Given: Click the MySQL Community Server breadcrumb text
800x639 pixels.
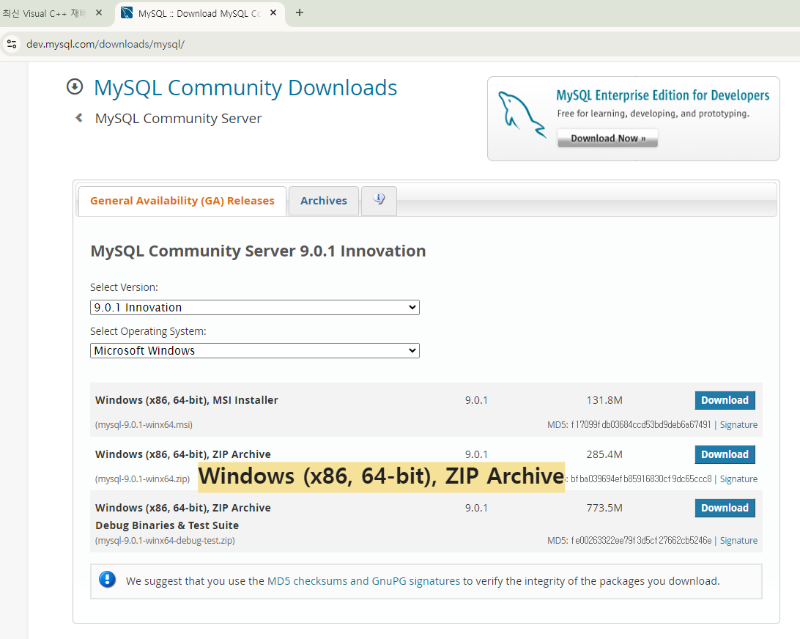Looking at the screenshot, I should coord(178,119).
